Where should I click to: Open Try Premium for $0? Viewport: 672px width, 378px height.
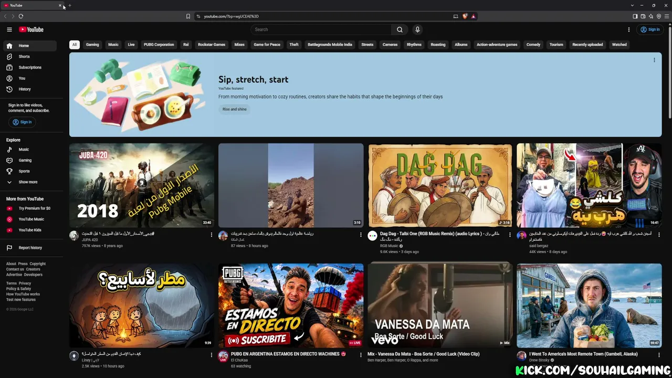(30, 208)
